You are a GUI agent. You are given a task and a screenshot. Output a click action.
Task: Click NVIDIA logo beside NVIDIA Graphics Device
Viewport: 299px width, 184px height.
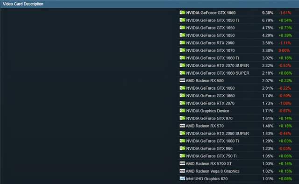182,111
